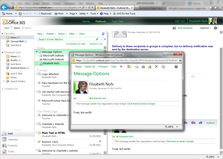
Task: Expand the Search Folders tree item
Action: pyautogui.click(x=4, y=81)
